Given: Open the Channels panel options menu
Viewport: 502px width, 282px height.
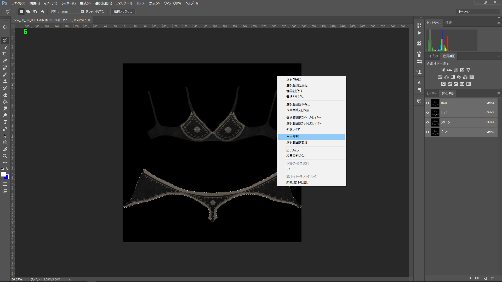Looking at the screenshot, I should point(499,93).
